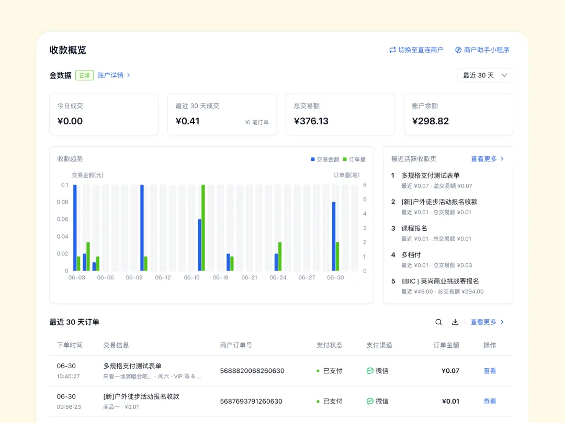Click the blue bar at 06-30
The height and width of the screenshot is (423, 565).
tap(334, 237)
